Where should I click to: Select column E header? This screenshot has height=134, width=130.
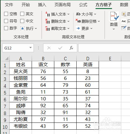pos(110,58)
